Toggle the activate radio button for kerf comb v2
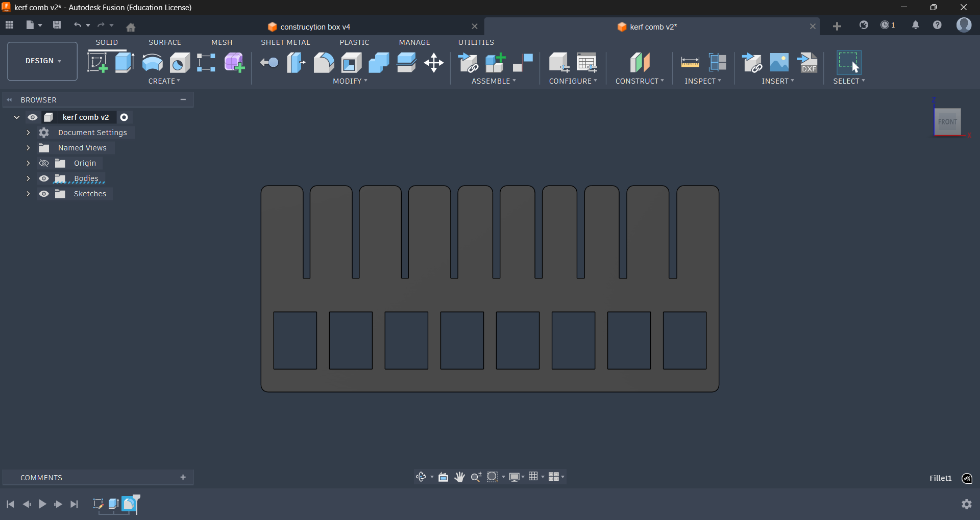Screen dimensions: 980x520 pyautogui.click(x=124, y=117)
